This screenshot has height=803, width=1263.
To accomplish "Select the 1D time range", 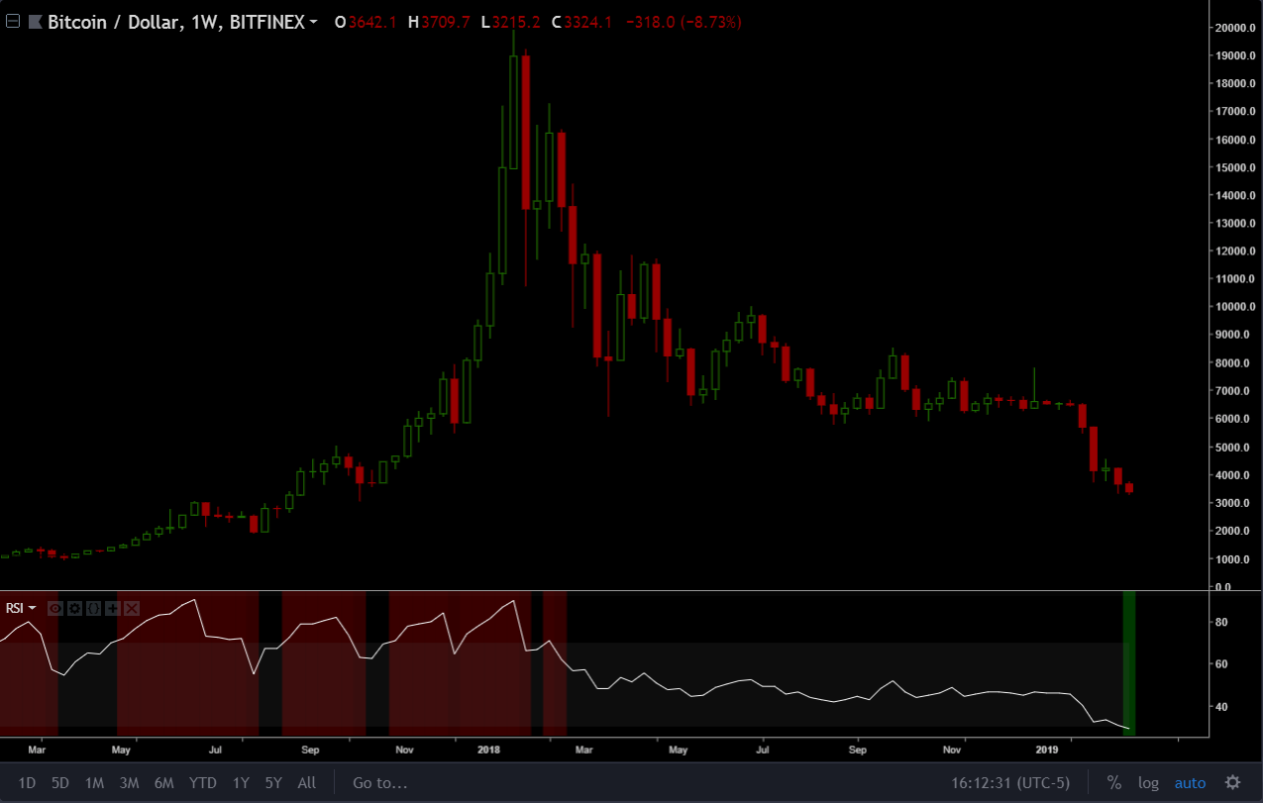I will click(28, 783).
